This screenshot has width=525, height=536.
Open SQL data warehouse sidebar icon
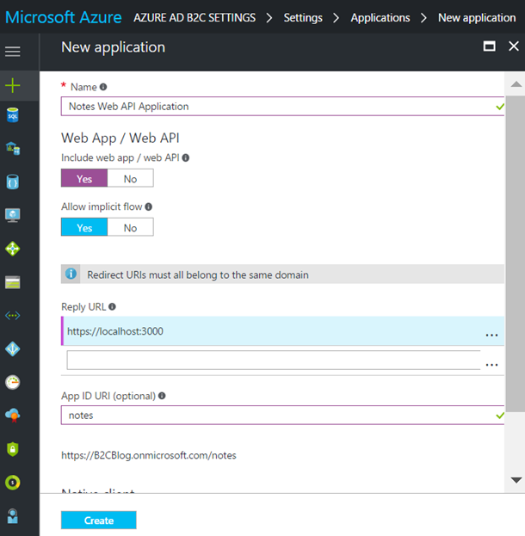point(13,148)
